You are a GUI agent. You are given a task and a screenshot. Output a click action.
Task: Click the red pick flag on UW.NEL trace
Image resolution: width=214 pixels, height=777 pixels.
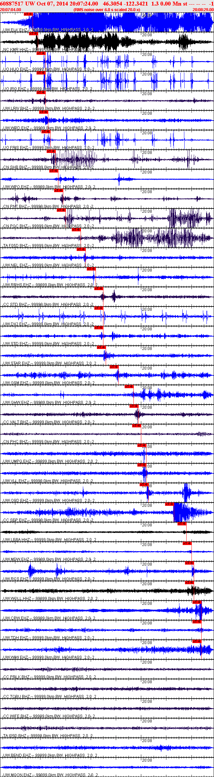tap(81, 249)
